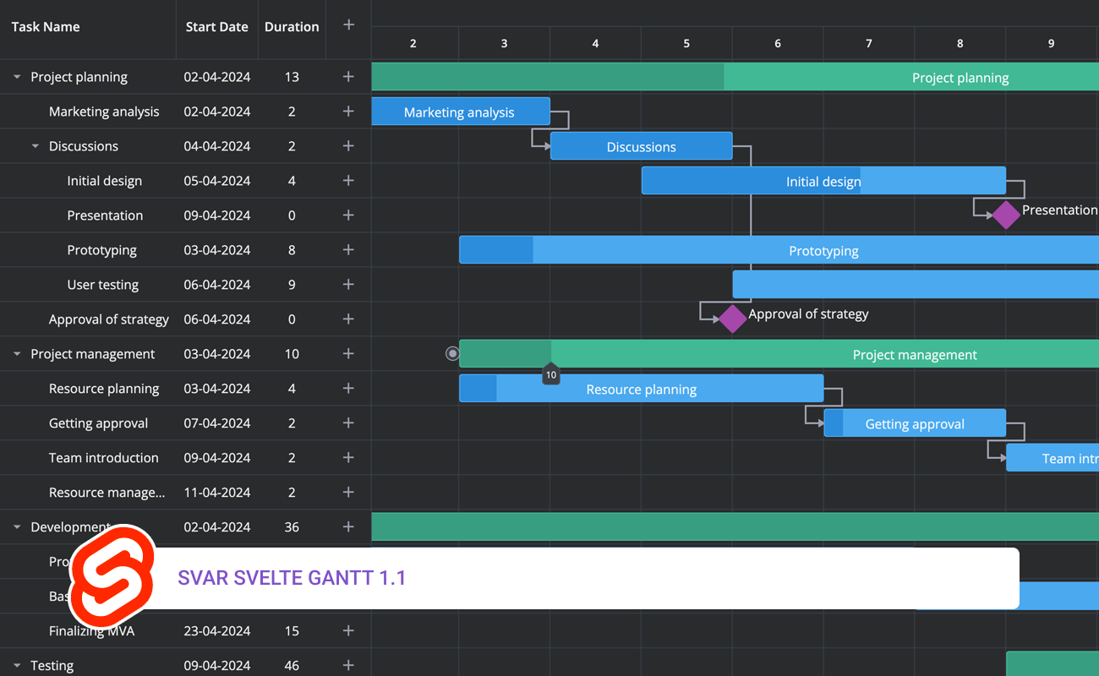Click plus icon in Prototyping row
The image size is (1099, 676).
point(348,250)
